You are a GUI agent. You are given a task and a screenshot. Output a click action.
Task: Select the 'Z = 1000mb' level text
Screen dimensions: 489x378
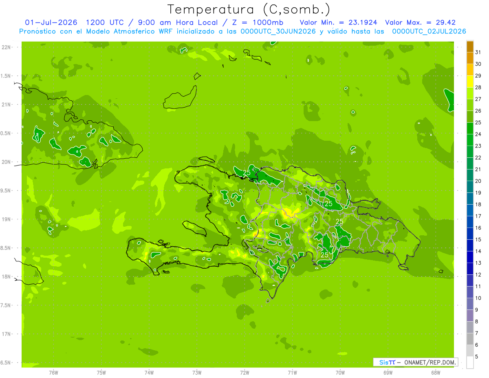pyautogui.click(x=257, y=22)
